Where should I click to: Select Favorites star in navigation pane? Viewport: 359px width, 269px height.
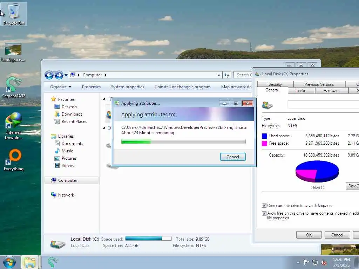pyautogui.click(x=54, y=99)
